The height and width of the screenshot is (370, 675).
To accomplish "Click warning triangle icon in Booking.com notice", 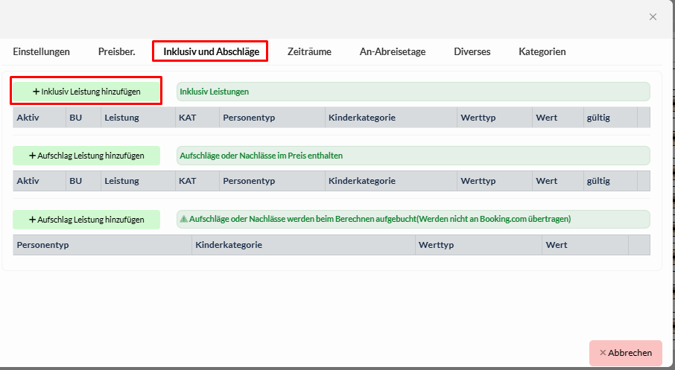I will [x=184, y=219].
